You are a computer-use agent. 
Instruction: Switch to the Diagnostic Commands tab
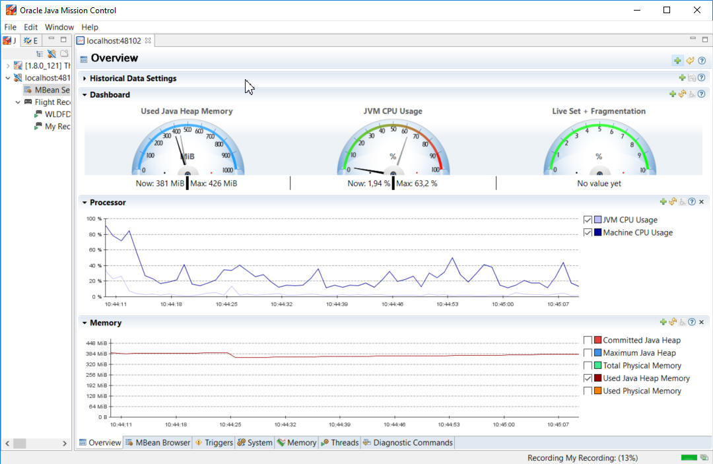click(408, 443)
